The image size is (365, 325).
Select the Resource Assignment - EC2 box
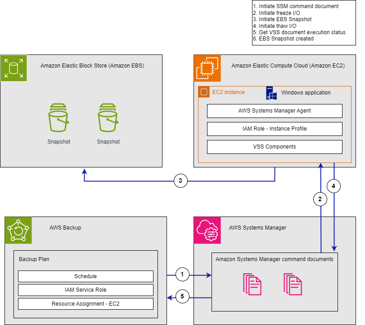click(86, 304)
